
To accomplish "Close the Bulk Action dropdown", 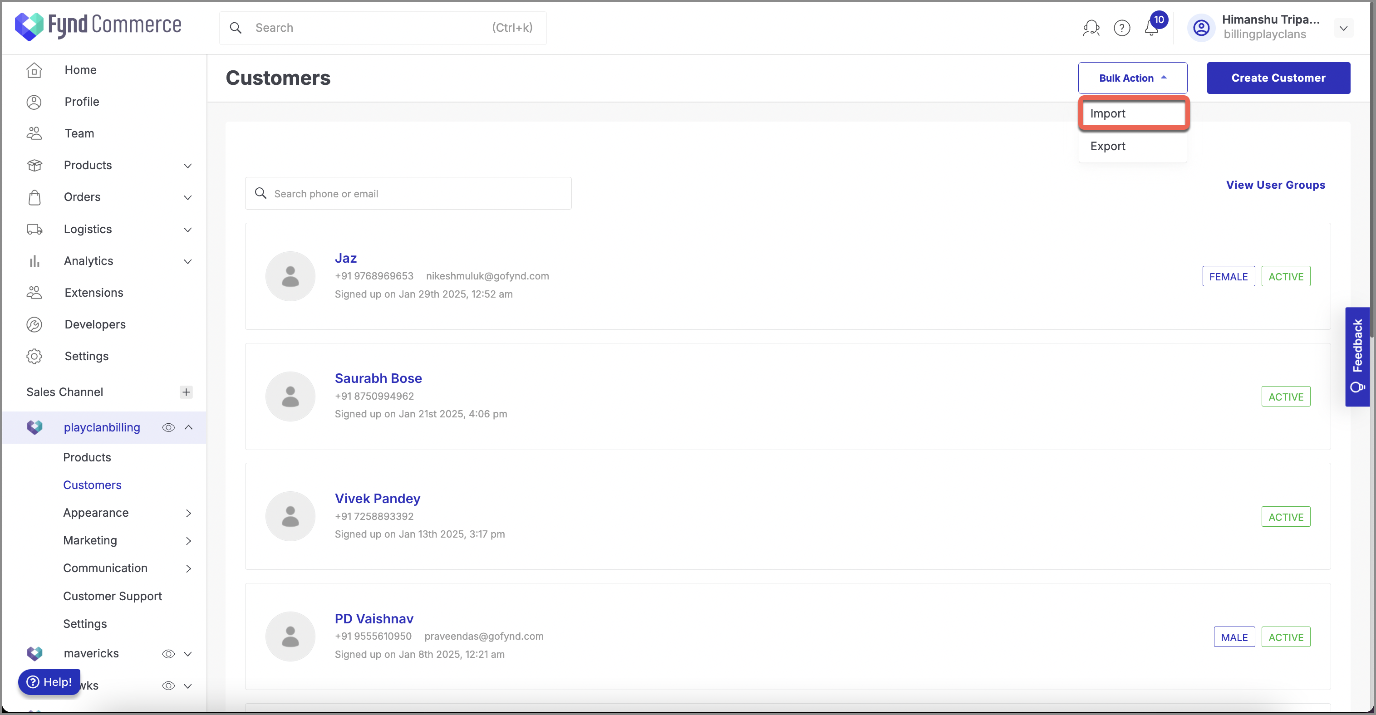I will (1132, 78).
